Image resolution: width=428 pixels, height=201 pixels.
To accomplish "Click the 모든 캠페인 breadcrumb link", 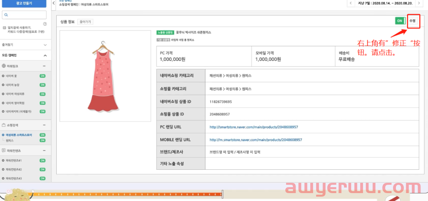I will click(x=65, y=1).
